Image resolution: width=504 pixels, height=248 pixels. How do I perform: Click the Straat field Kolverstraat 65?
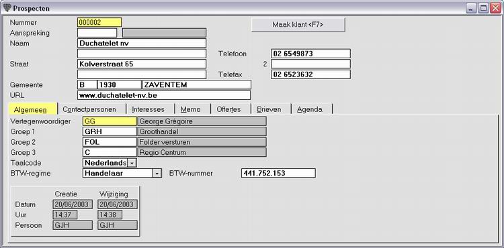coord(142,64)
